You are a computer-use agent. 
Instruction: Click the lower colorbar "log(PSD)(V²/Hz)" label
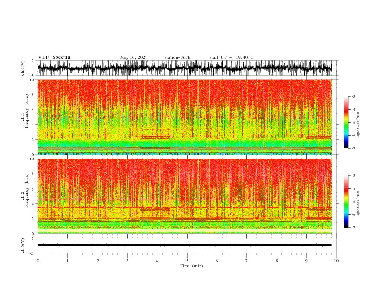[358, 204]
